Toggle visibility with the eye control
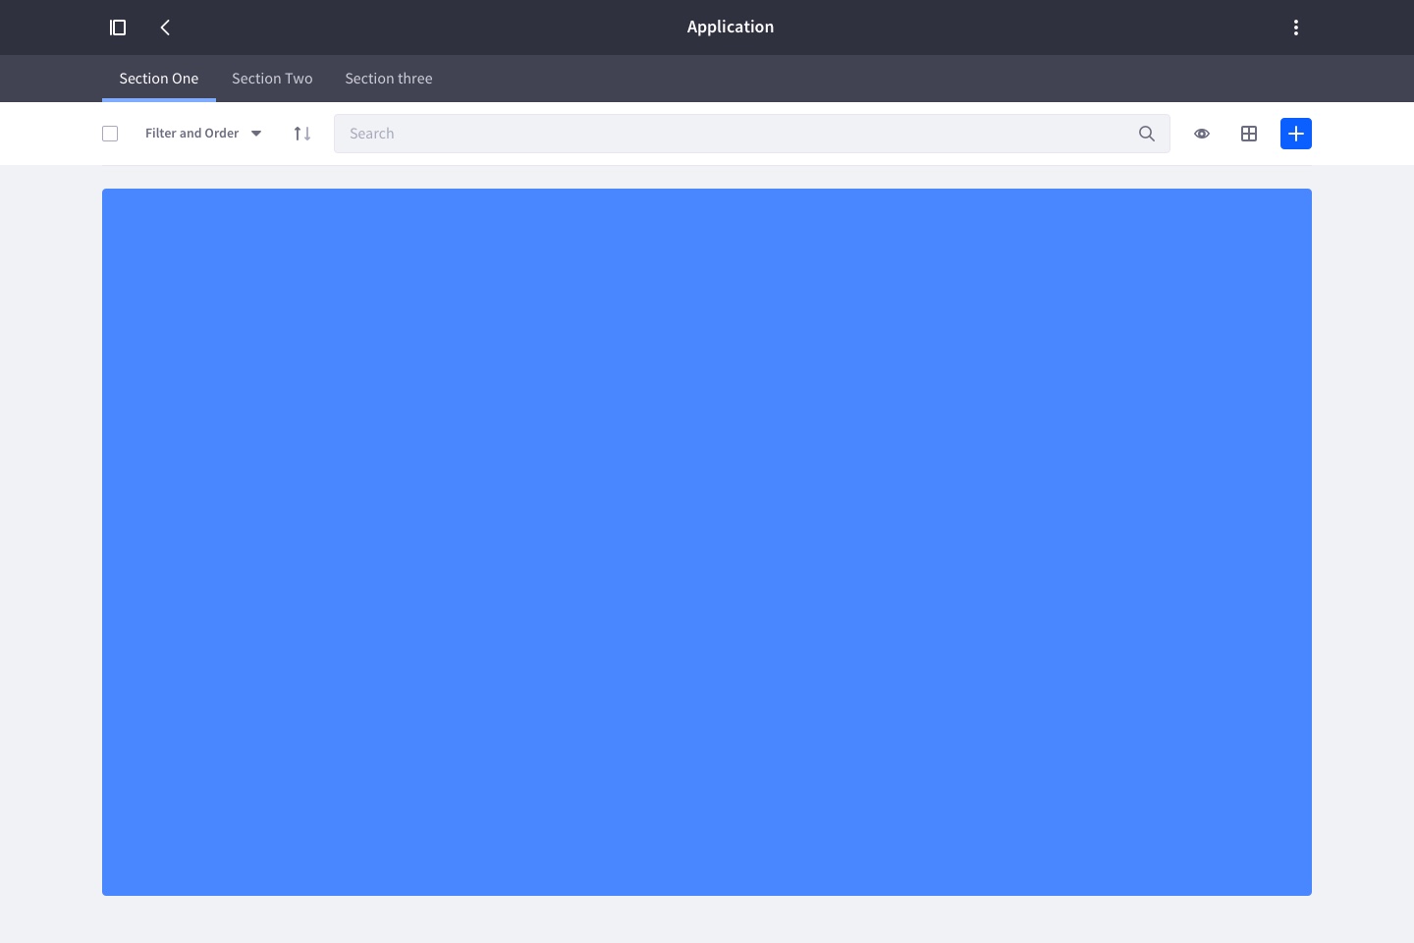This screenshot has height=943, width=1414. click(x=1201, y=133)
